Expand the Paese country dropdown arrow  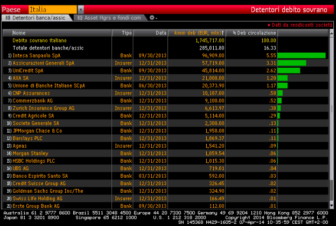(81, 9)
